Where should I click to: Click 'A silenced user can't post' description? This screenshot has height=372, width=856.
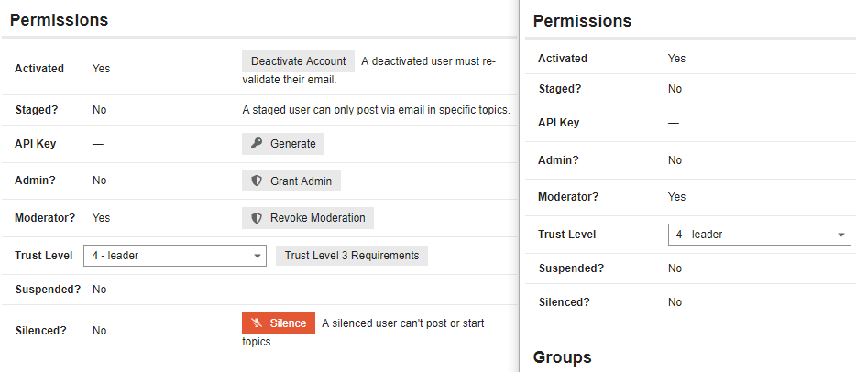(x=364, y=333)
